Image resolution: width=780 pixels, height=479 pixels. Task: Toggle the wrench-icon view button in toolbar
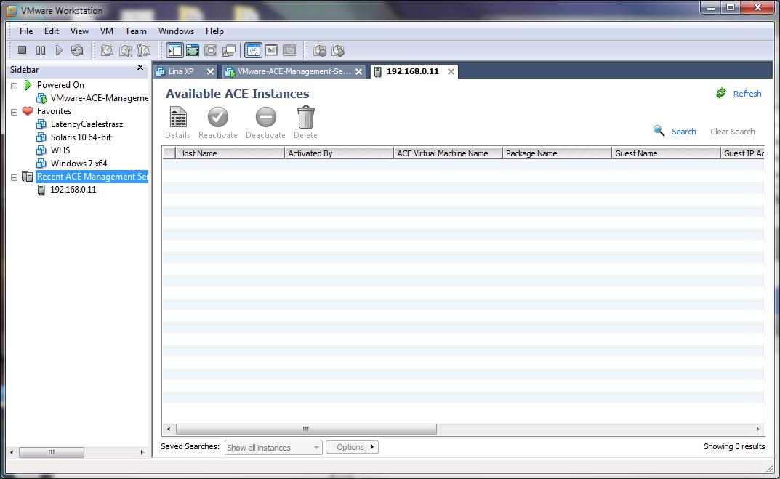pyautogui.click(x=253, y=50)
